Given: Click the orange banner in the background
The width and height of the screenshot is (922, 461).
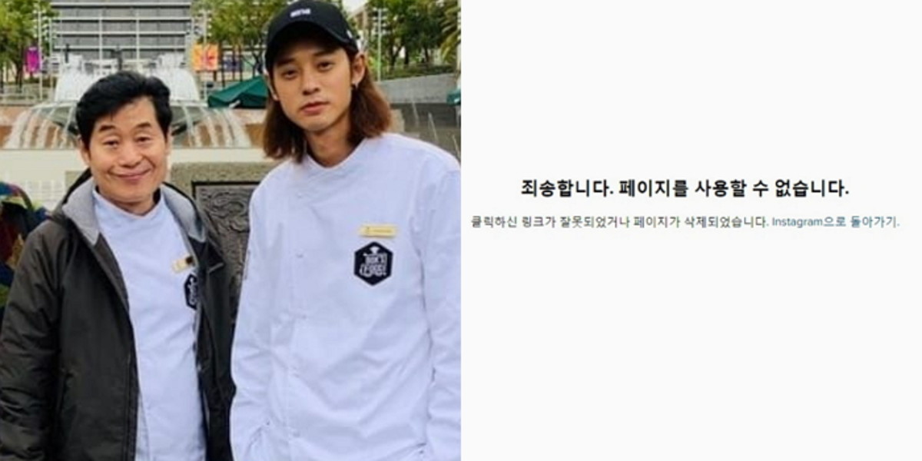Looking at the screenshot, I should tap(206, 56).
